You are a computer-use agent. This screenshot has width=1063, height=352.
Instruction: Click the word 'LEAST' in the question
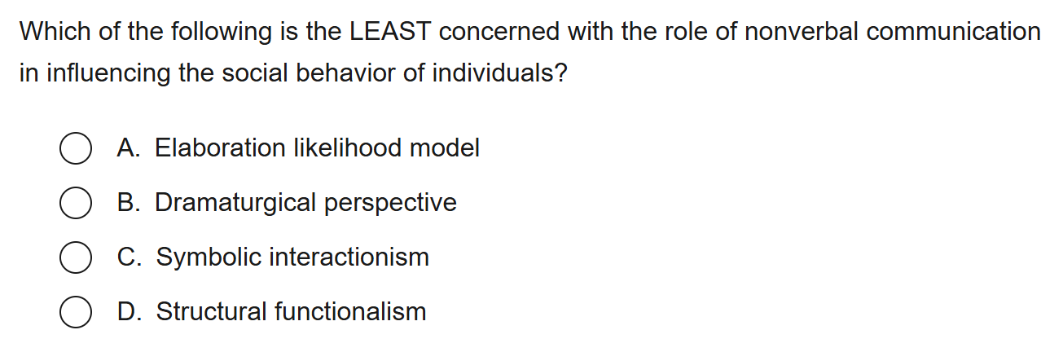point(390,33)
